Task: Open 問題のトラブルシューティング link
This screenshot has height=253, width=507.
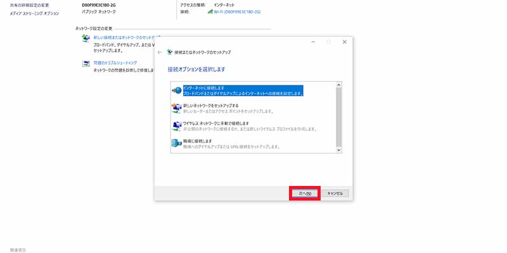Action: click(115, 63)
